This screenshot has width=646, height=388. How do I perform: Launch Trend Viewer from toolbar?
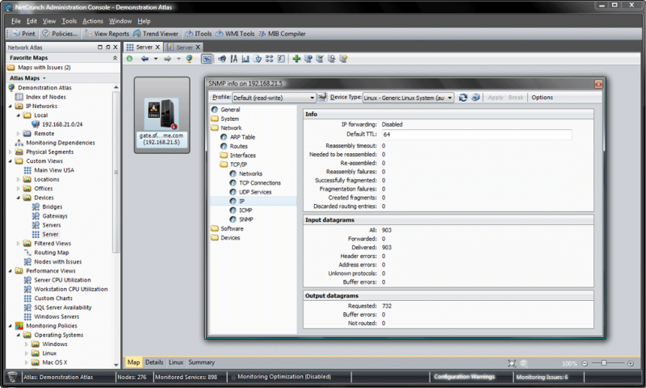click(x=156, y=34)
